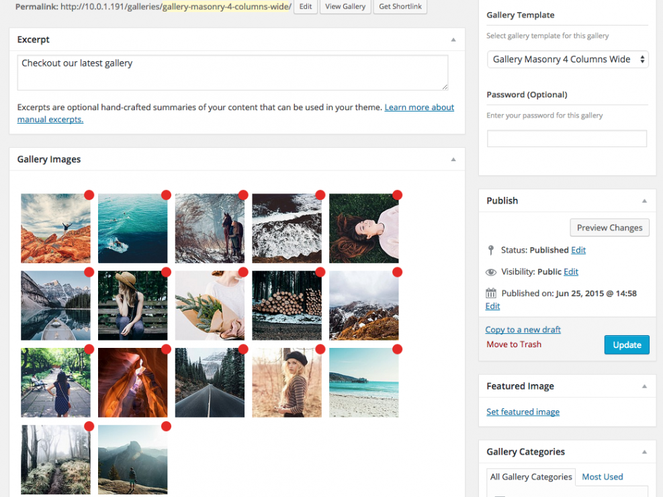Remove the woman lying on grass image
The width and height of the screenshot is (663, 497).
coord(398,195)
